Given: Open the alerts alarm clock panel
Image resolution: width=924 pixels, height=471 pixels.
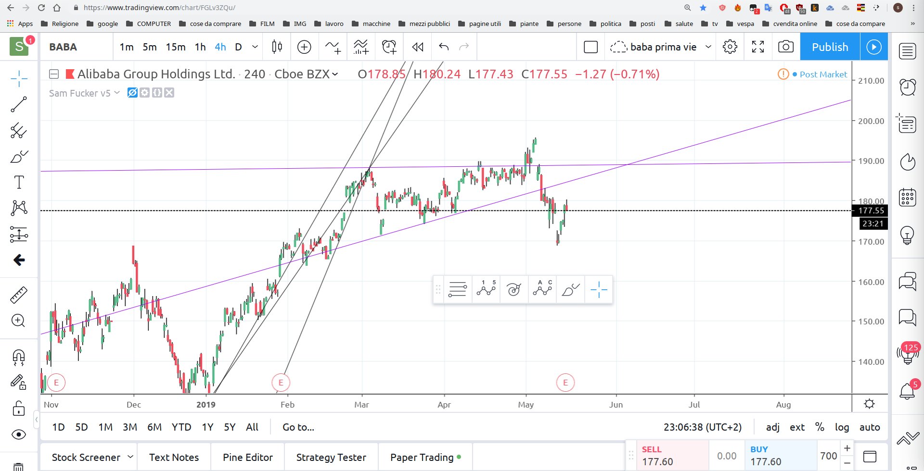Looking at the screenshot, I should click(x=908, y=87).
